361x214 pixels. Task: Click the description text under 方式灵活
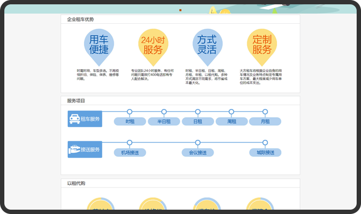tap(207, 76)
